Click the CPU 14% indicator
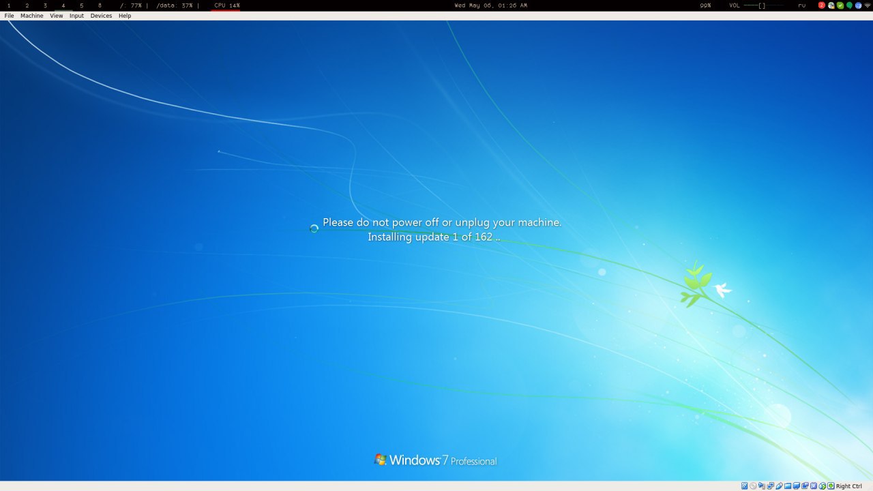The image size is (873, 491). pos(227,5)
